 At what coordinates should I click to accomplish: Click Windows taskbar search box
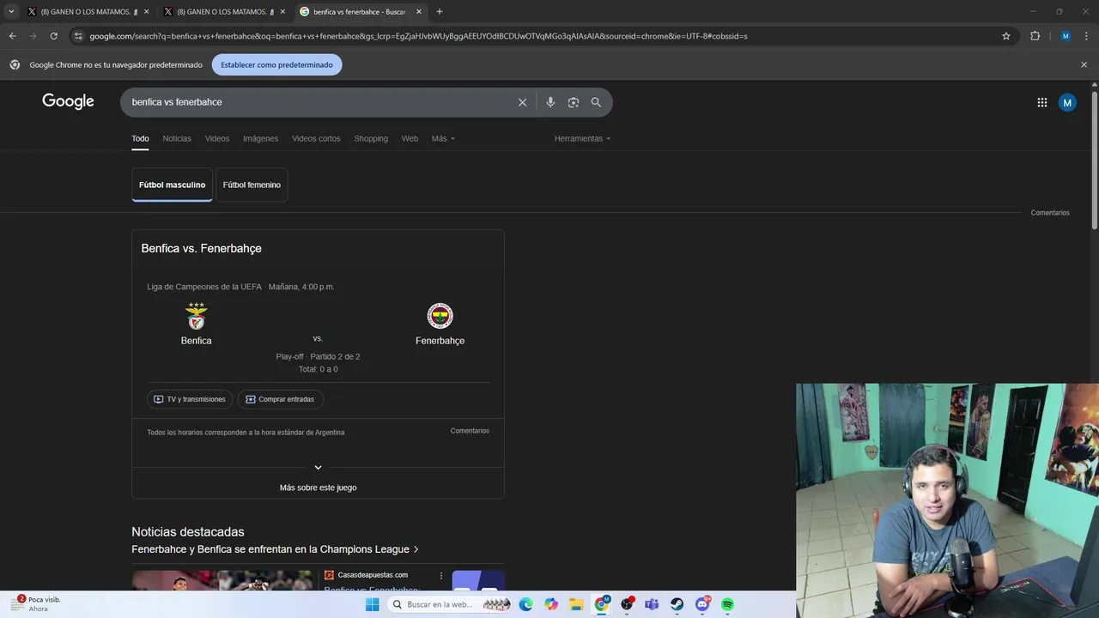tap(450, 604)
